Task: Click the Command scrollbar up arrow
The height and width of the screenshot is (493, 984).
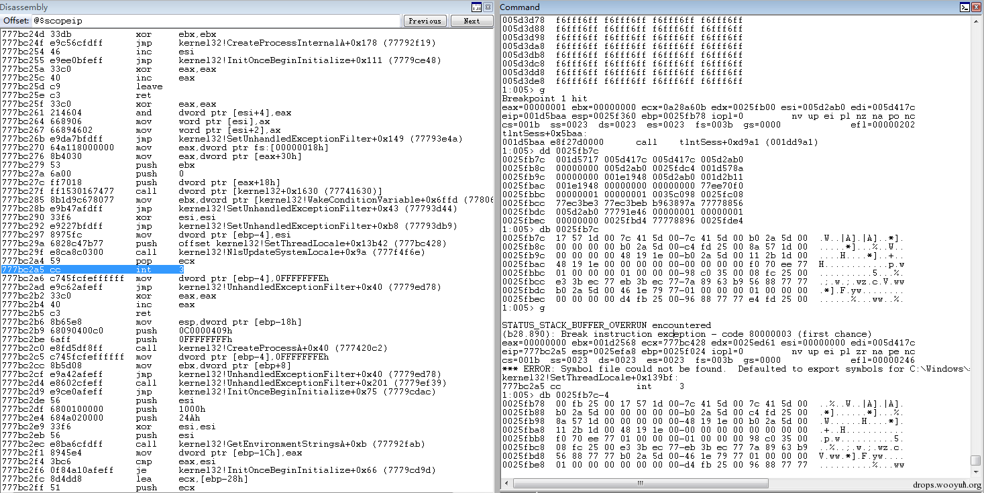Action: tap(976, 22)
